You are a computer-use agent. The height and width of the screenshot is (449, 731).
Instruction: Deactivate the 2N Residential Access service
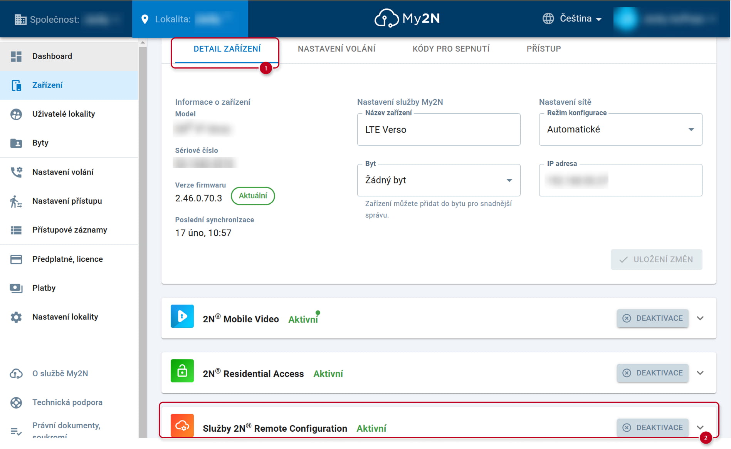coord(652,373)
